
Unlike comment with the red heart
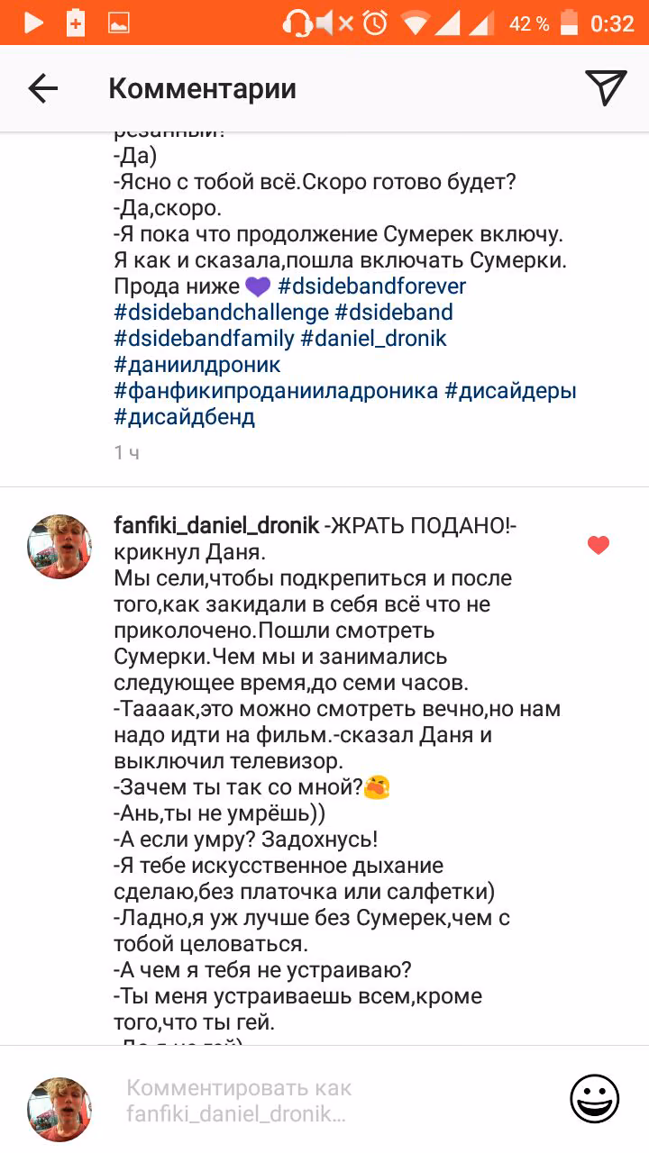[599, 545]
